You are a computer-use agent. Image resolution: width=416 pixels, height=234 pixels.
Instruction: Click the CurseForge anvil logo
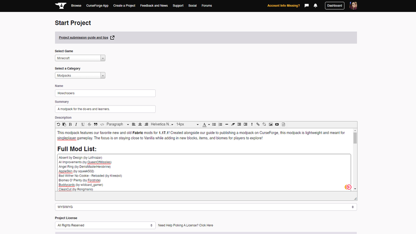tap(61, 6)
